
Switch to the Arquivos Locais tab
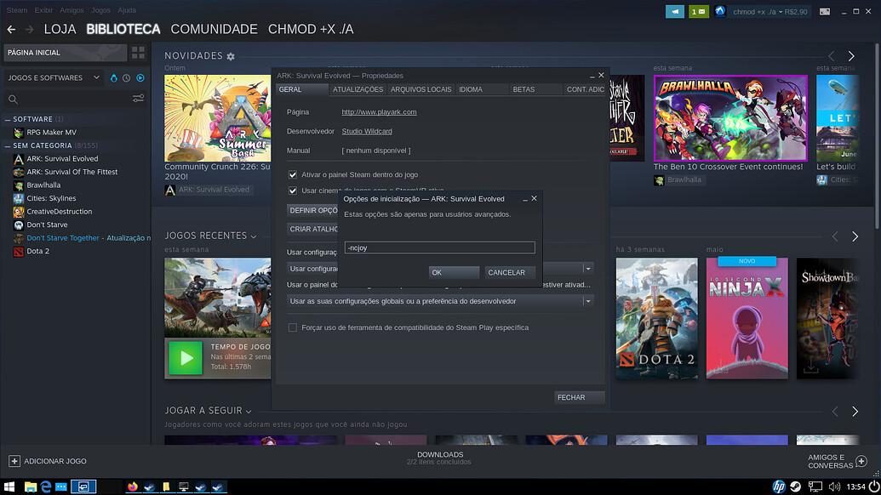tap(420, 89)
